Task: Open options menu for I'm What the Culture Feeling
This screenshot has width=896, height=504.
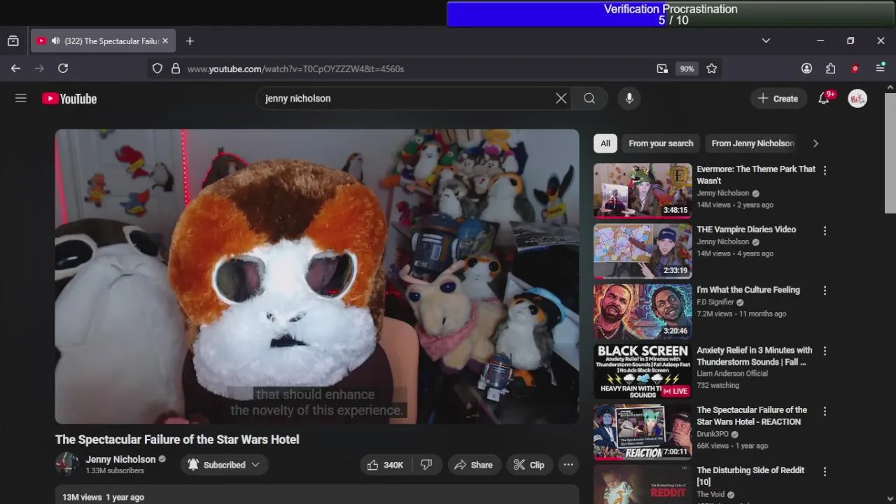Action: tap(825, 290)
